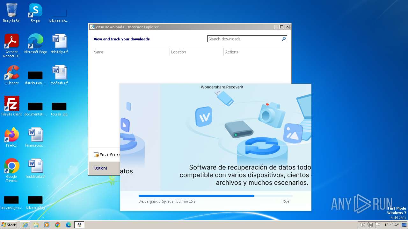The height and width of the screenshot is (229, 408).
Task: Open the tooflash.rtf document
Action: tap(59, 75)
